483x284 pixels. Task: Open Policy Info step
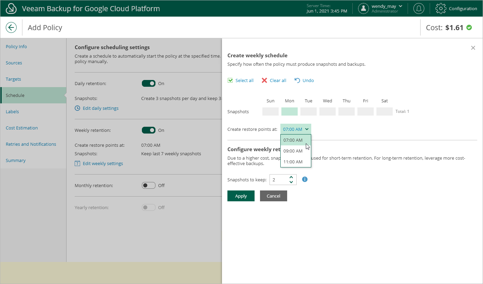[33, 46]
